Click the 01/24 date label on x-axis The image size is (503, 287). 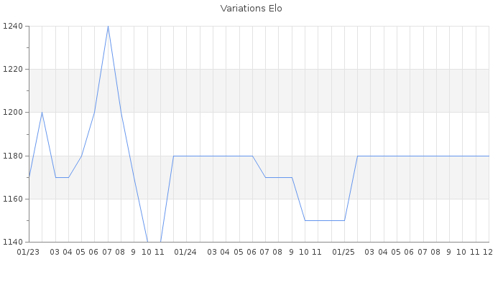186,252
